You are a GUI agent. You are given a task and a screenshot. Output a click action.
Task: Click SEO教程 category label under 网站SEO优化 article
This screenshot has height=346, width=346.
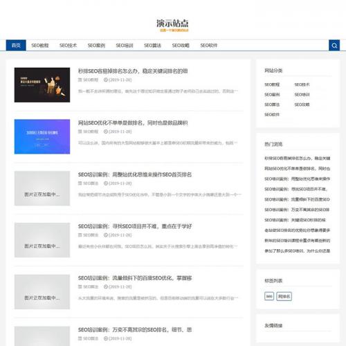[x=91, y=131]
